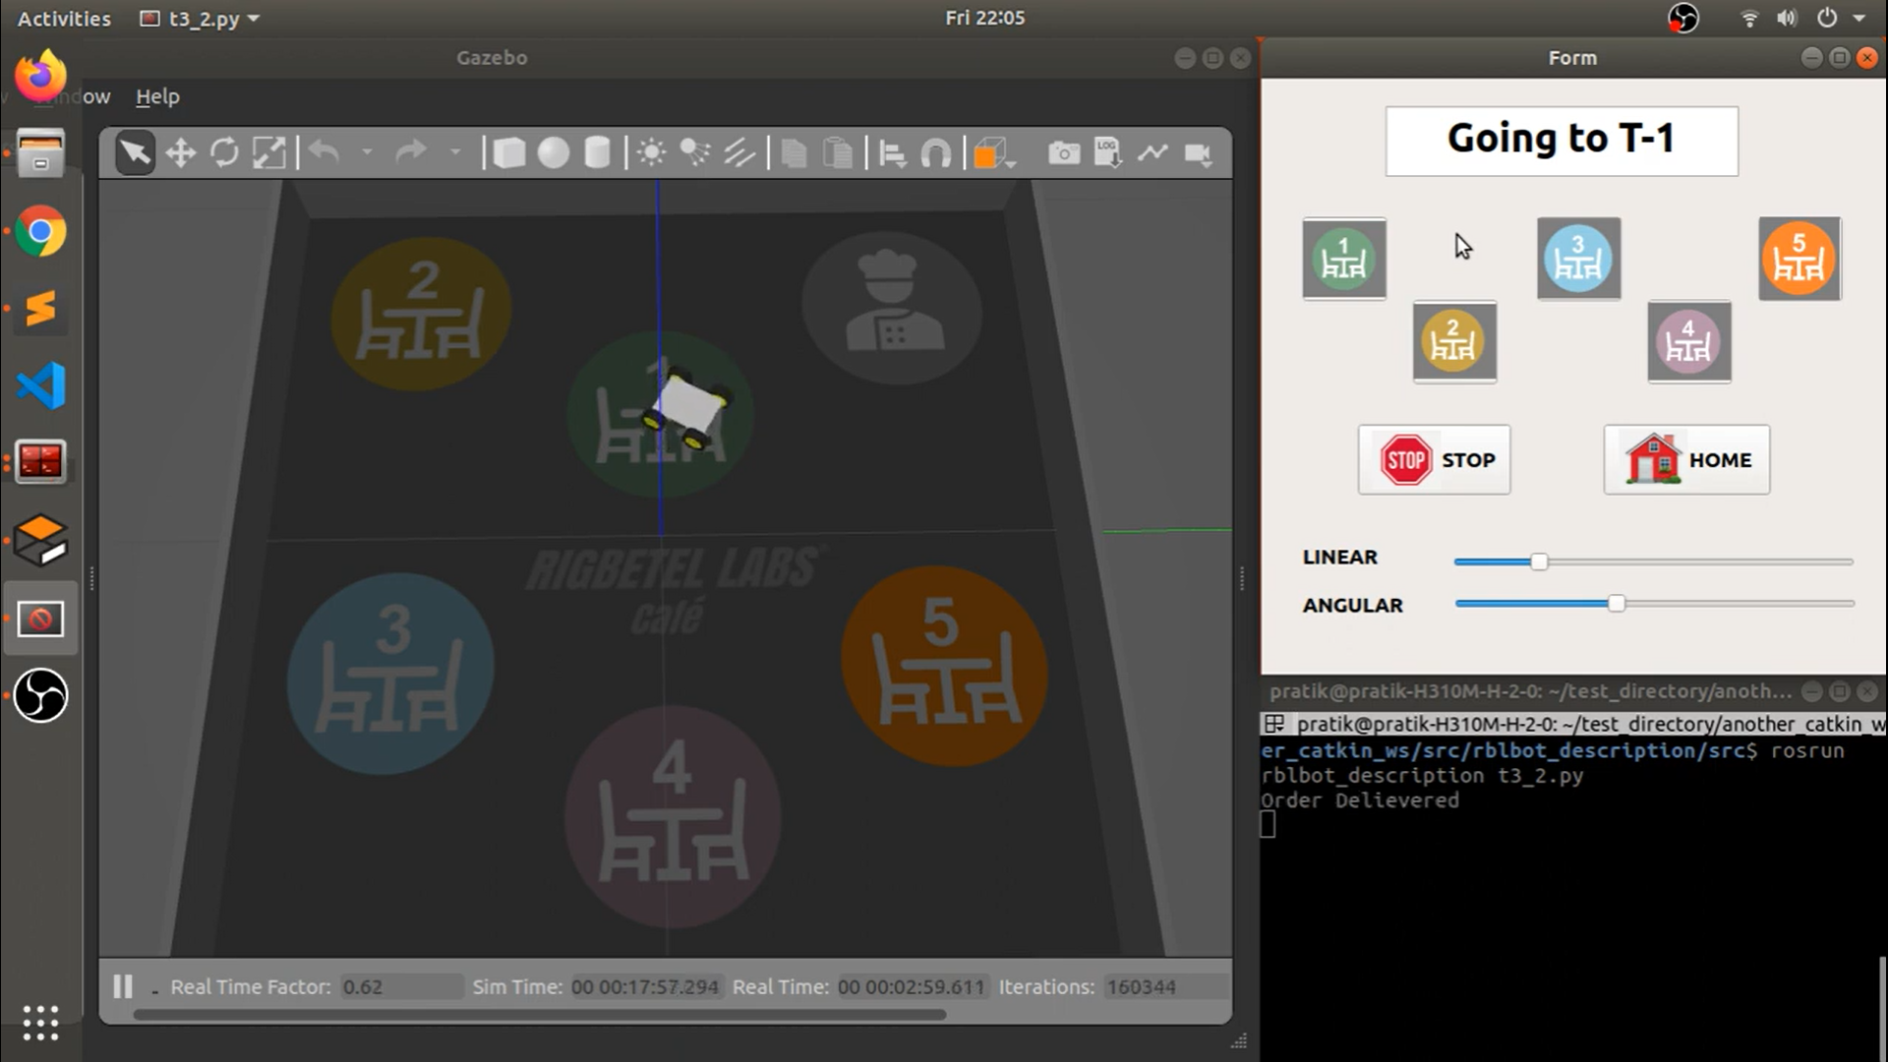The width and height of the screenshot is (1888, 1062).
Task: Send robot to orange table 5
Action: point(1799,259)
